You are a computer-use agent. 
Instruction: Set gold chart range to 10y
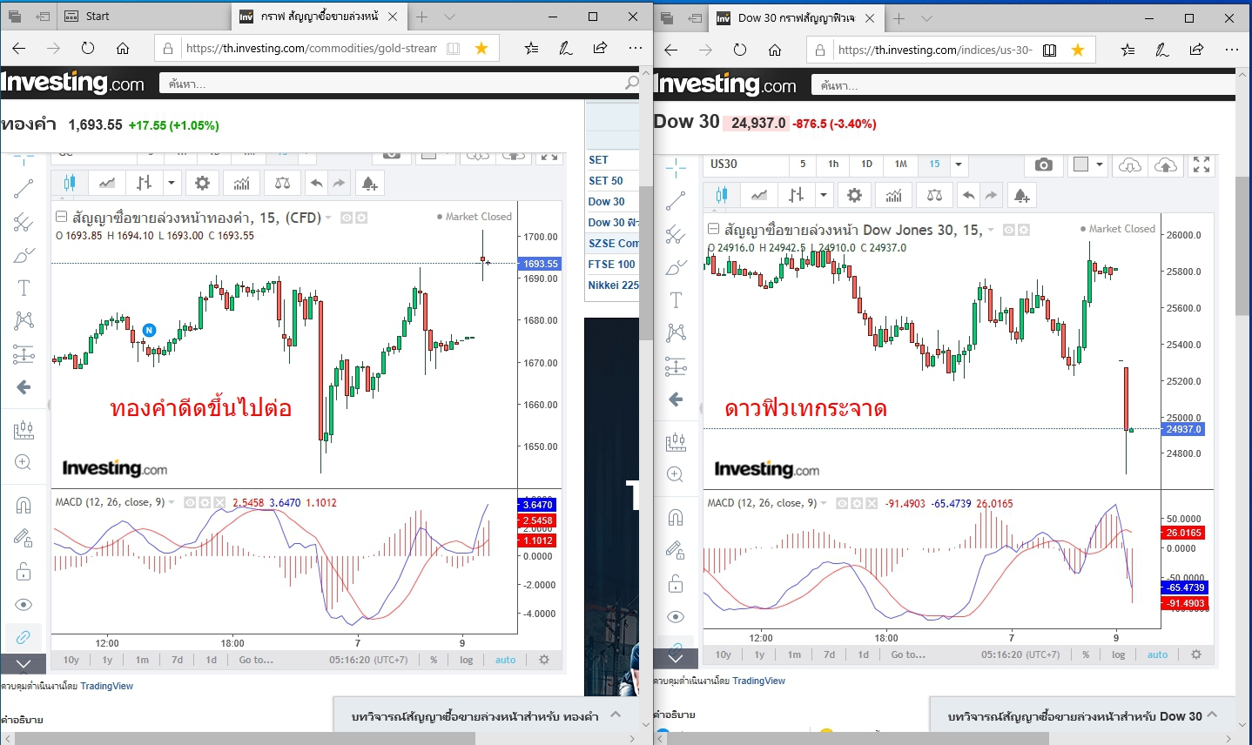[x=71, y=660]
